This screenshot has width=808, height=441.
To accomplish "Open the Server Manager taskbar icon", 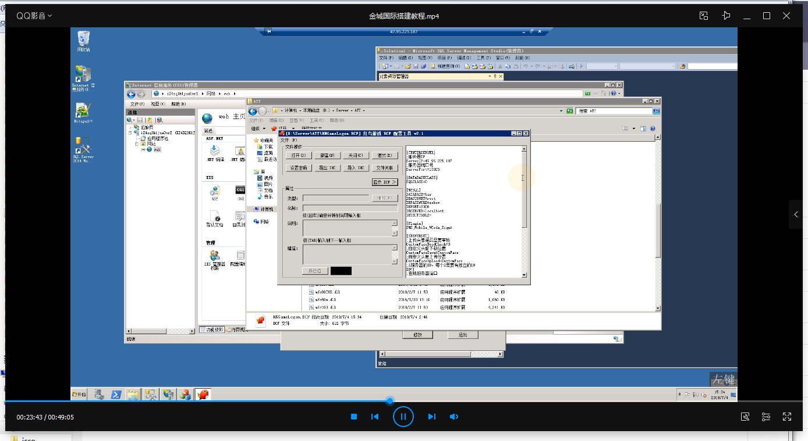I will coord(100,395).
